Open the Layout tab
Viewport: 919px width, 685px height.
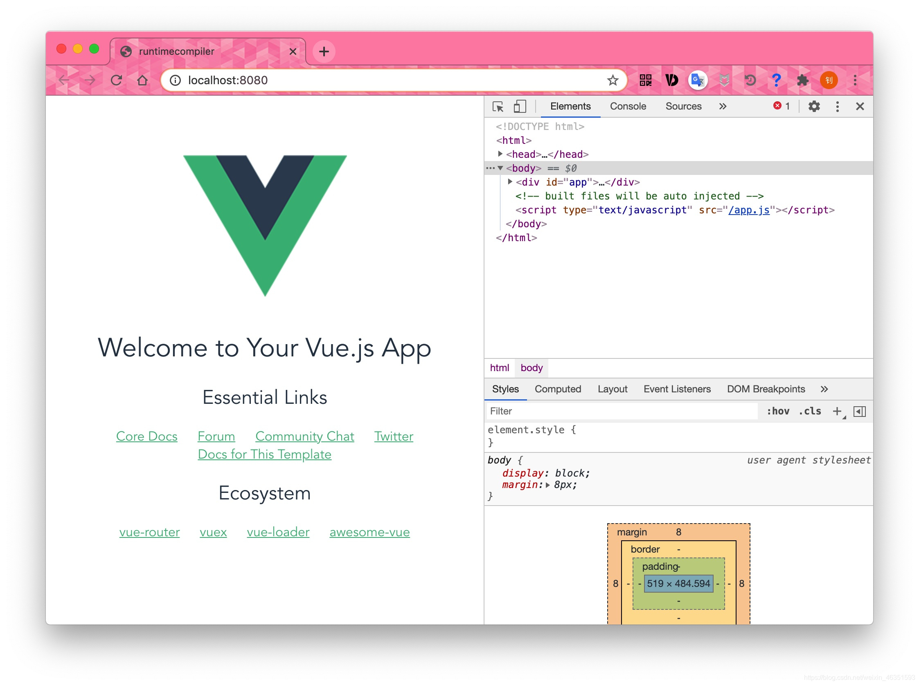tap(612, 389)
